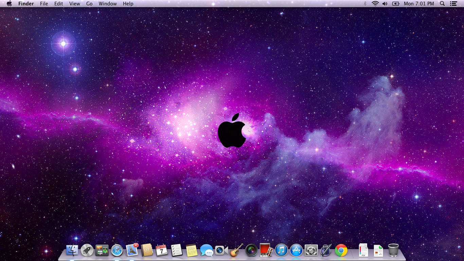The image size is (464, 261).
Task: Open Finder from the Dock
Action: tap(72, 250)
